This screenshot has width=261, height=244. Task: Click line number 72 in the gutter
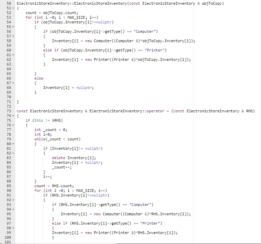click(x=9, y=106)
